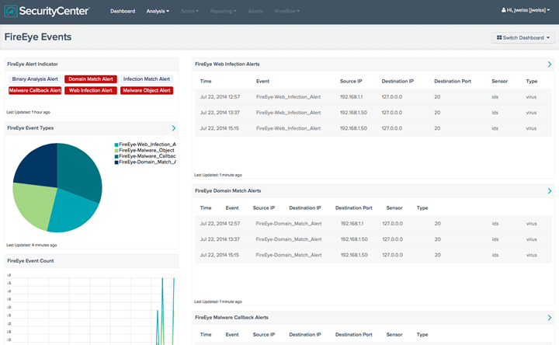Expand the Workflow menu
Image resolution: width=559 pixels, height=345 pixels.
287,11
